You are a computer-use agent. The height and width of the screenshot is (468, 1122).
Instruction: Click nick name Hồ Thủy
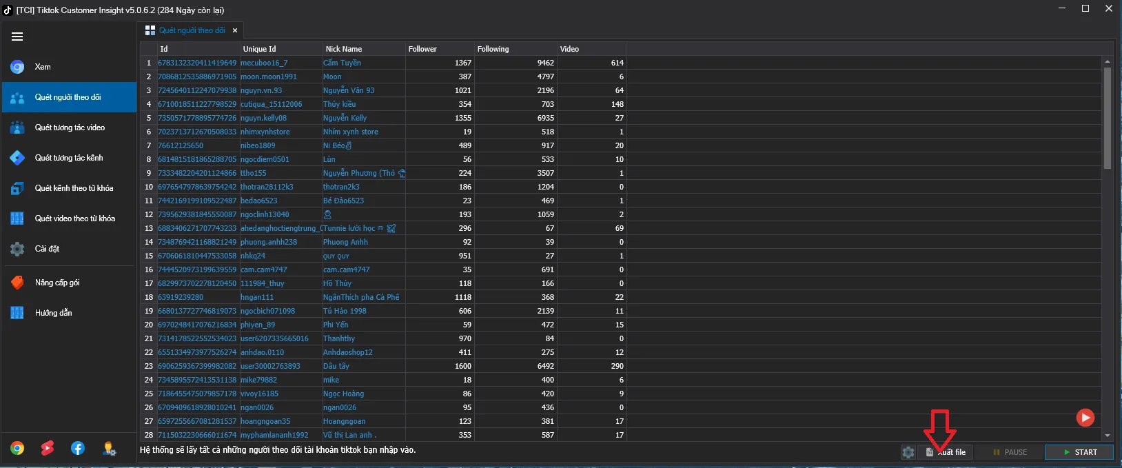[337, 283]
